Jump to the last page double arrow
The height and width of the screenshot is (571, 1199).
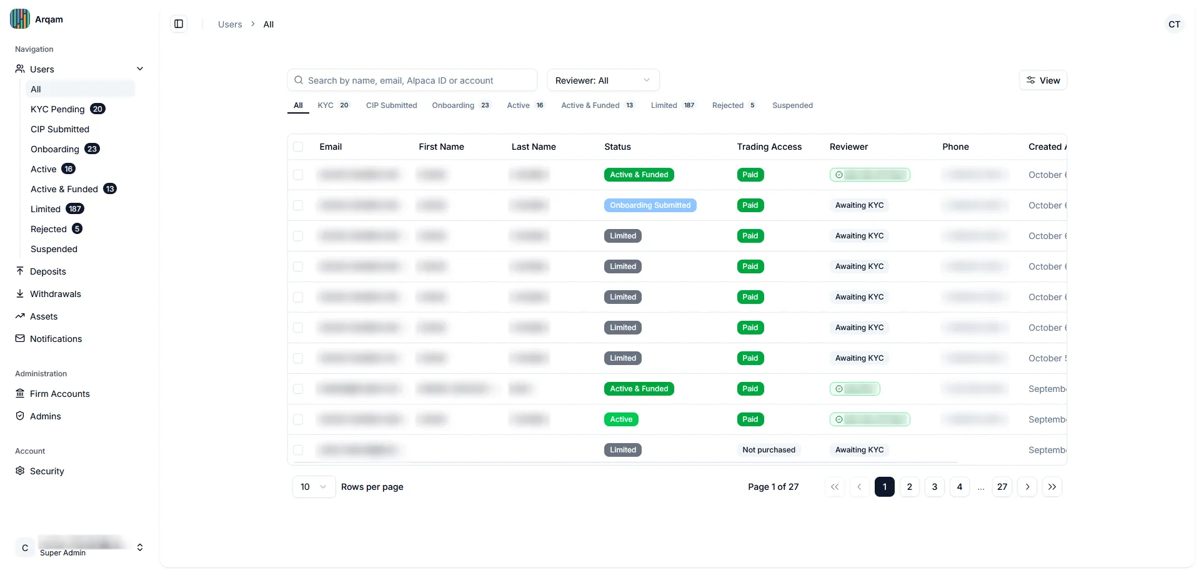(x=1052, y=487)
